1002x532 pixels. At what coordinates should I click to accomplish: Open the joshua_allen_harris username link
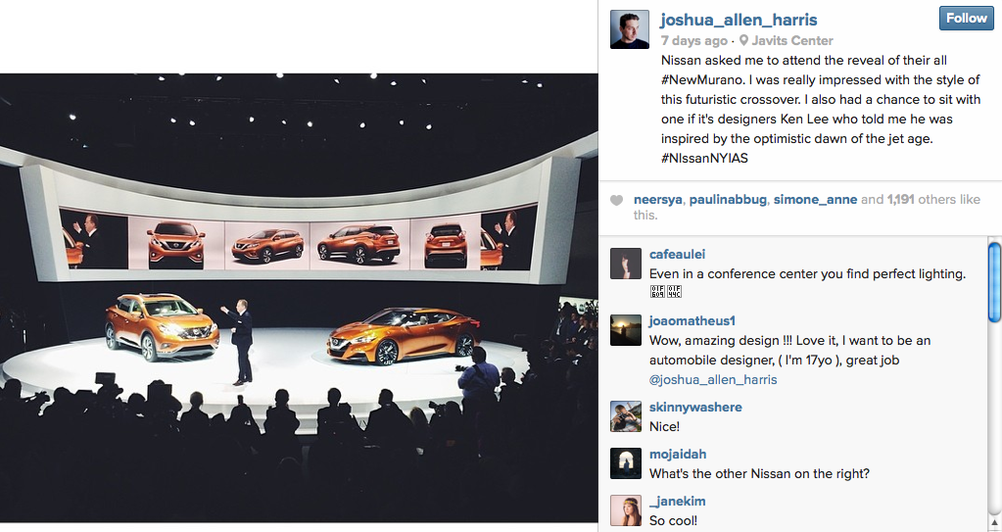[x=739, y=20]
